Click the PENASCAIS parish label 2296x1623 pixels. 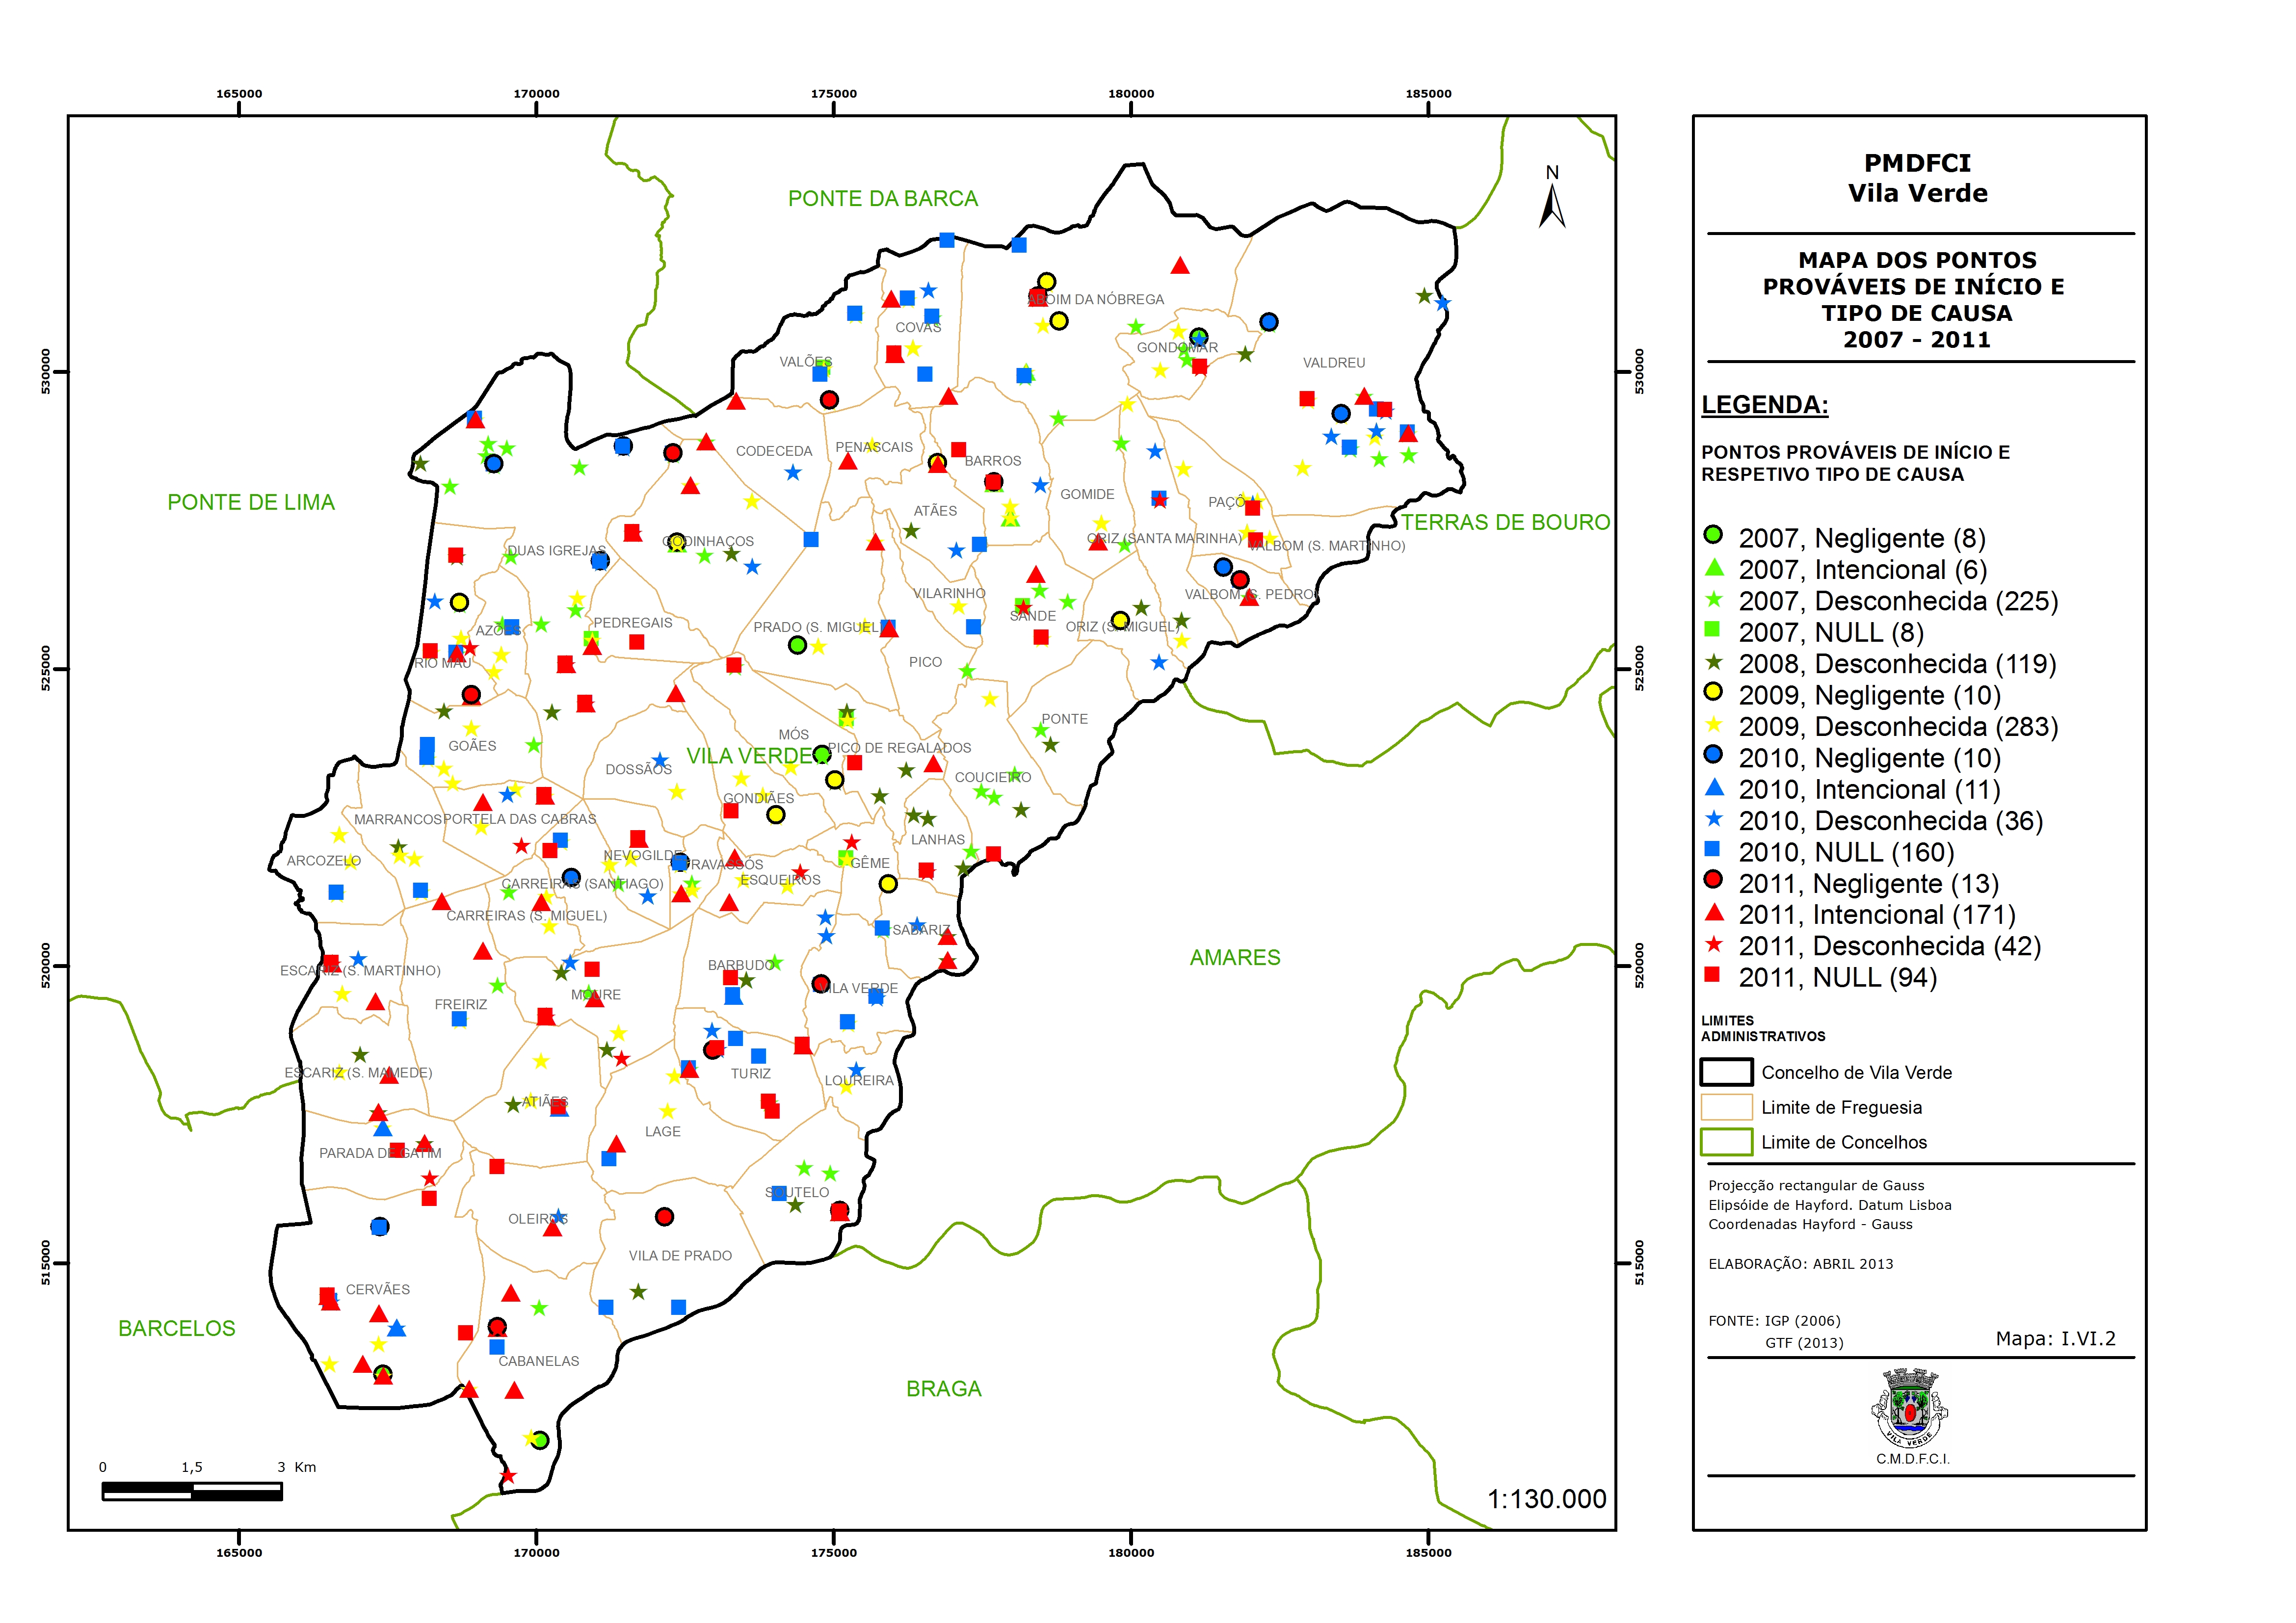click(x=874, y=447)
